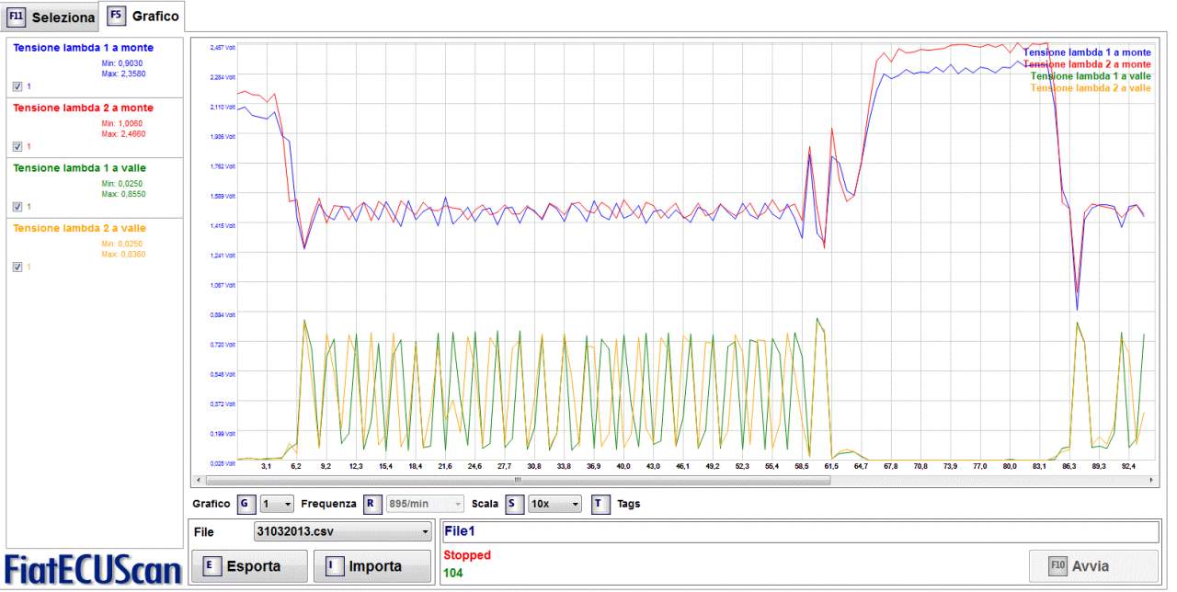The height and width of the screenshot is (592, 1177).
Task: Disable the Tensione lambda 1 a valle checkbox
Action: (17, 207)
